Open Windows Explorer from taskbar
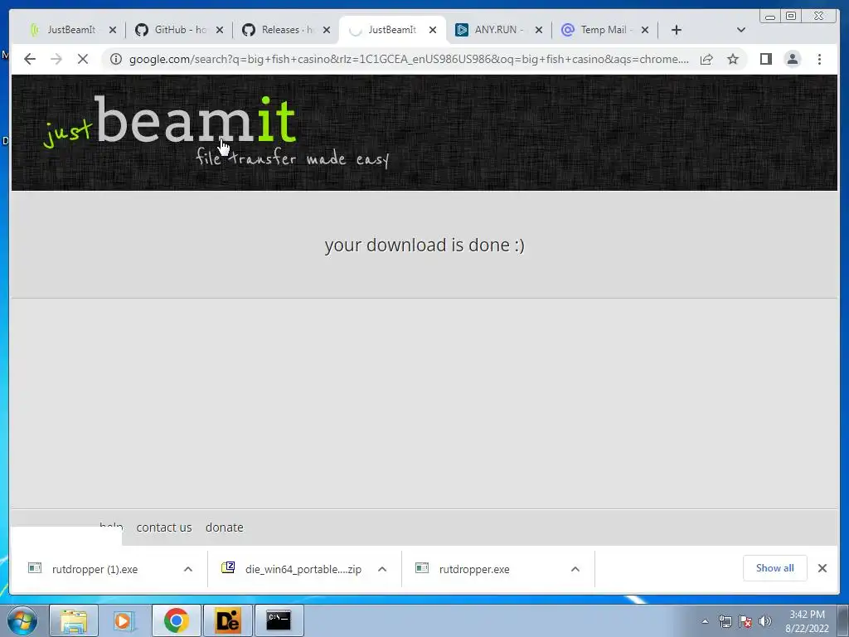Viewport: 849px width, 637px height. point(74,620)
